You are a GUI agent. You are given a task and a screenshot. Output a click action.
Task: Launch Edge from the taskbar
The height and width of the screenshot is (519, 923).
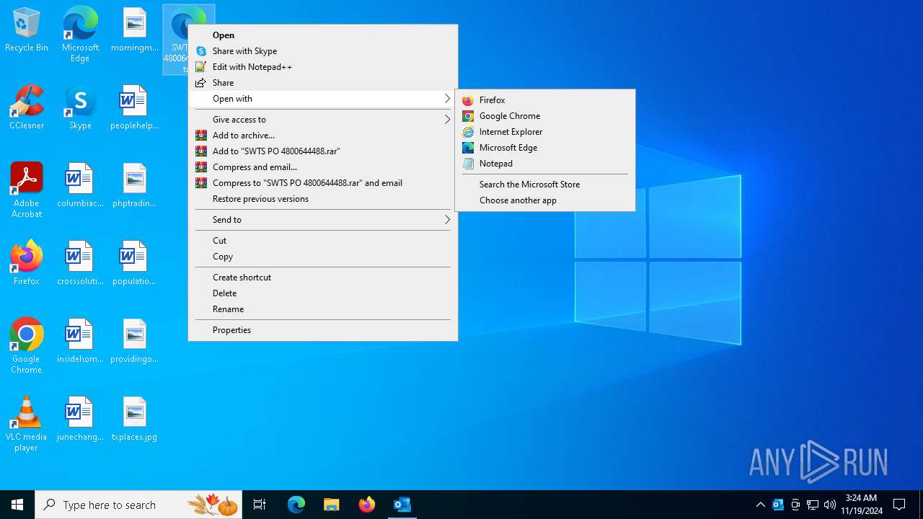click(296, 505)
